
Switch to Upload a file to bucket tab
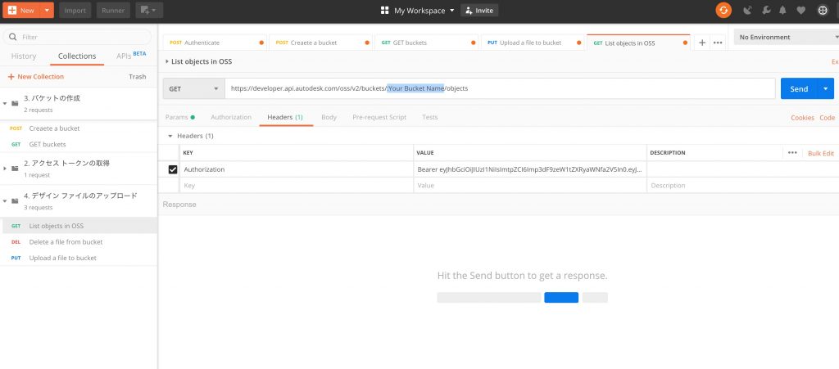(x=533, y=43)
